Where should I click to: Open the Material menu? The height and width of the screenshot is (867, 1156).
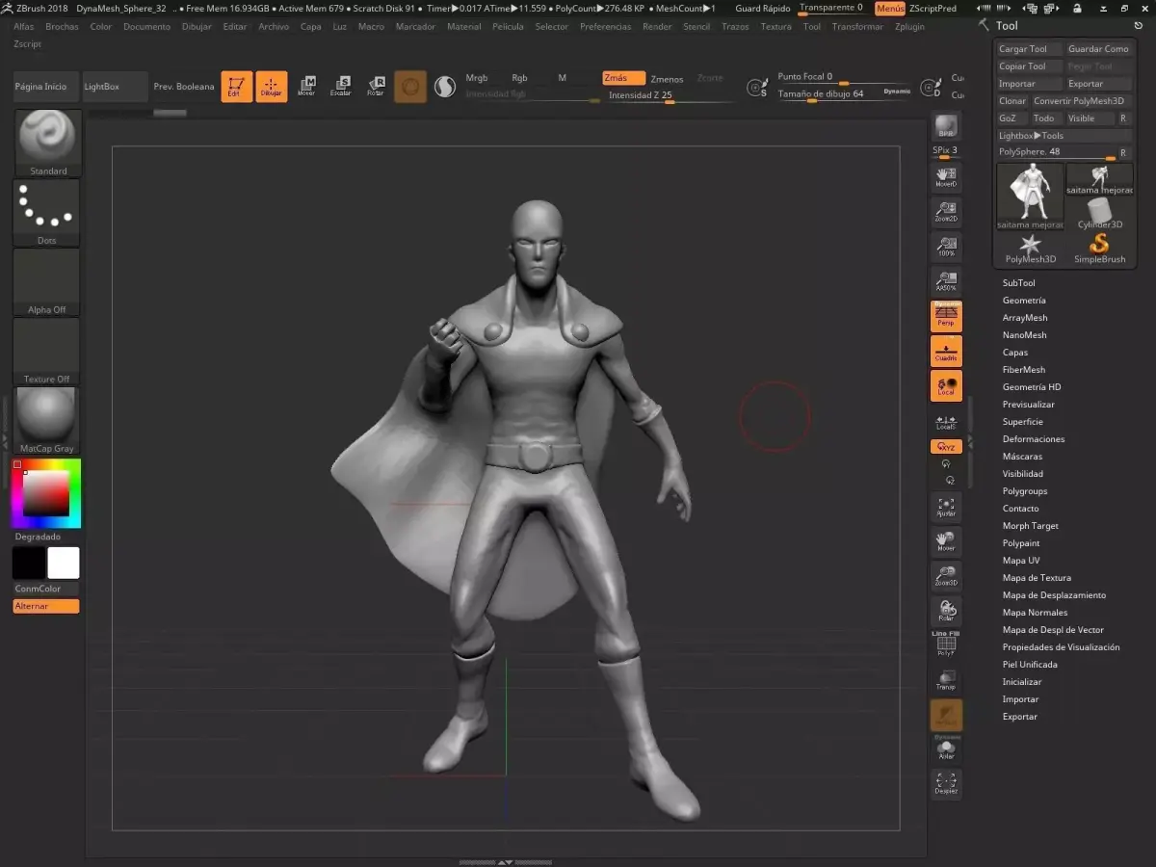[463, 27]
